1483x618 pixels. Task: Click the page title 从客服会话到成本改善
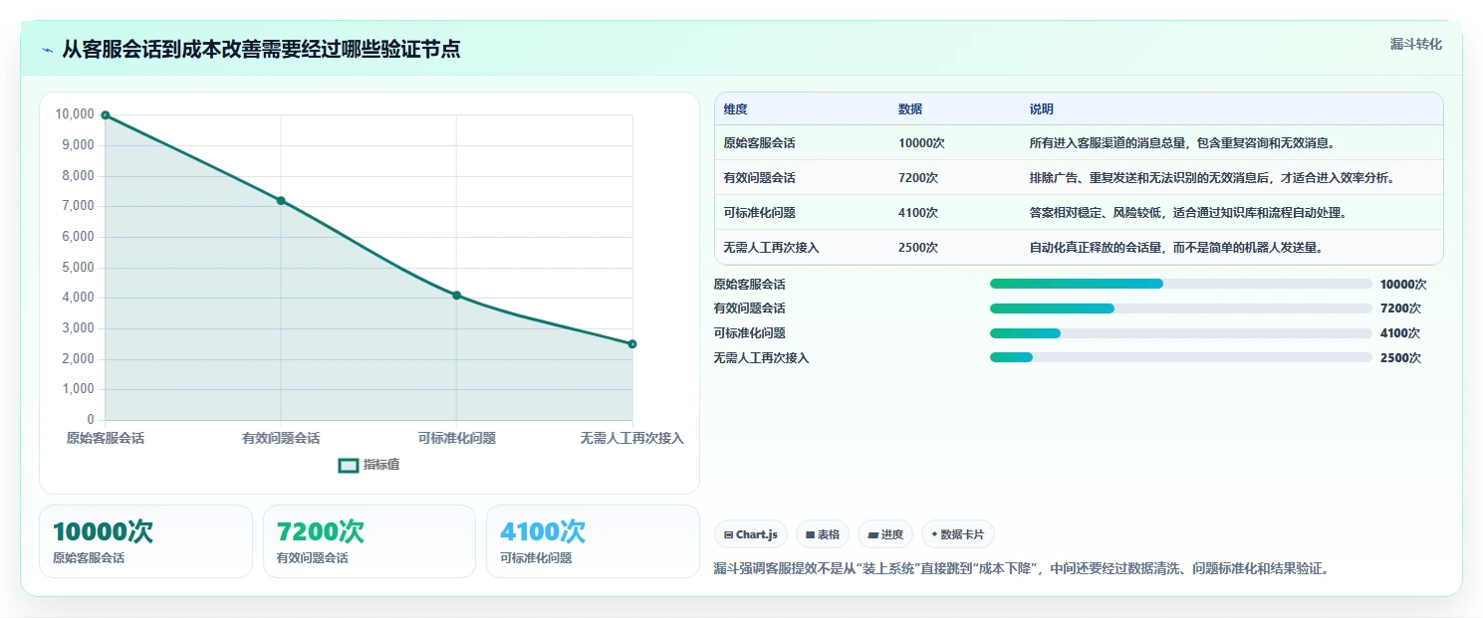(261, 49)
